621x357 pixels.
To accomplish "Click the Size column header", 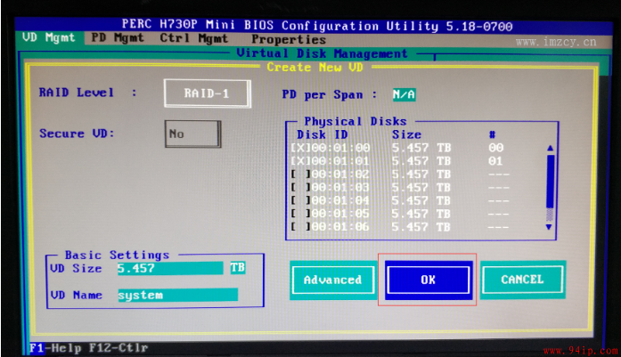I will 407,135.
